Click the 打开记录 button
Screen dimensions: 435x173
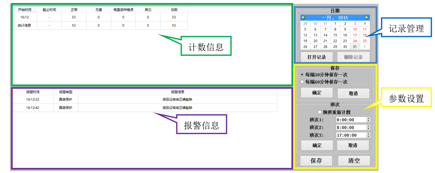pyautogui.click(x=317, y=57)
